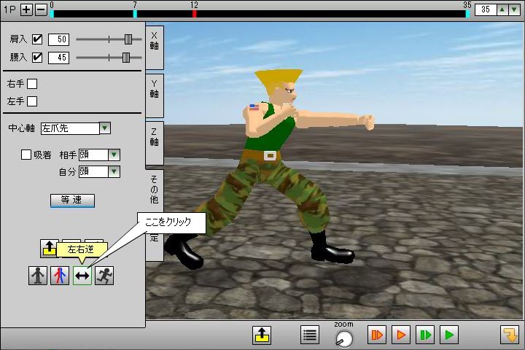Click the plus button next to 1P
The image size is (525, 350).
pyautogui.click(x=26, y=9)
